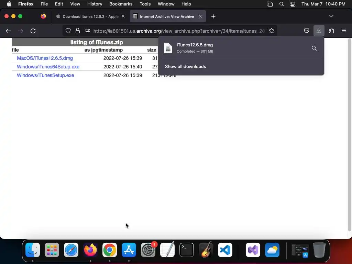Open the Apple menu
352x264 pixels.
pyautogui.click(x=9, y=4)
